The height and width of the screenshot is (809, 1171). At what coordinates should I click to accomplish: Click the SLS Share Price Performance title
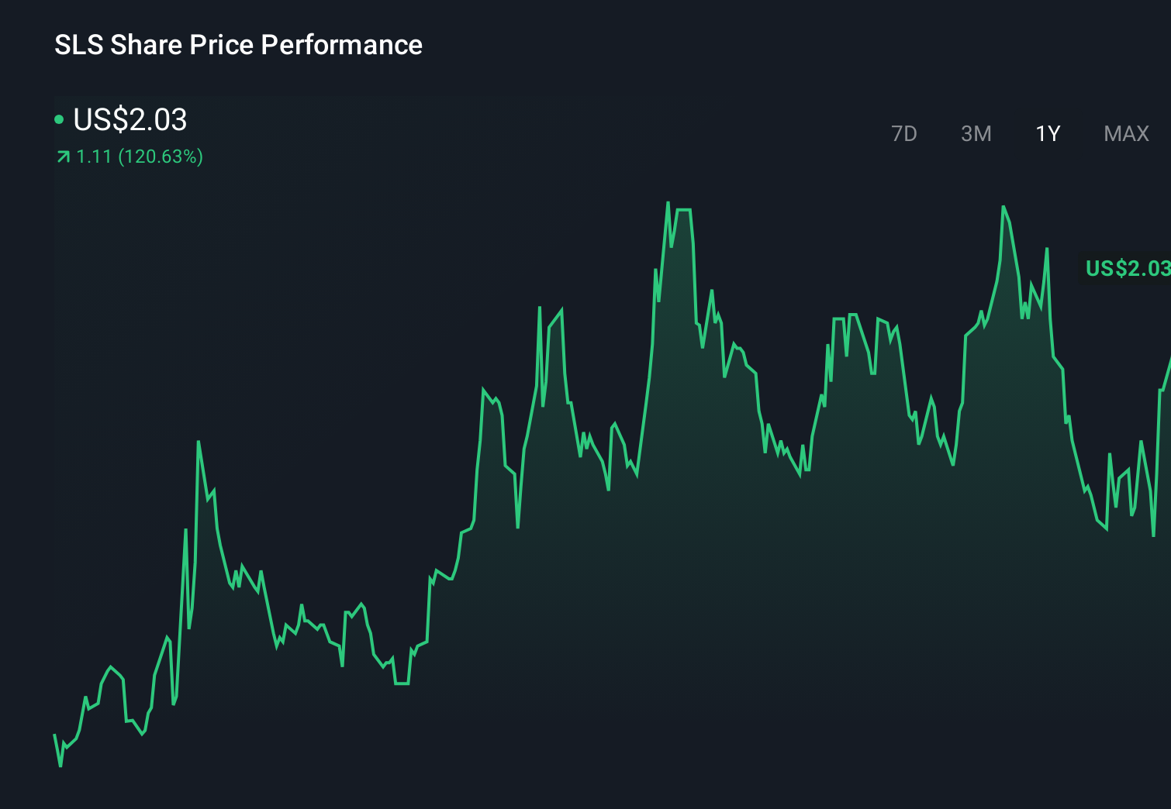point(238,45)
